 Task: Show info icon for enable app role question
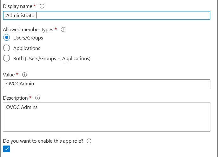(x=89, y=141)
